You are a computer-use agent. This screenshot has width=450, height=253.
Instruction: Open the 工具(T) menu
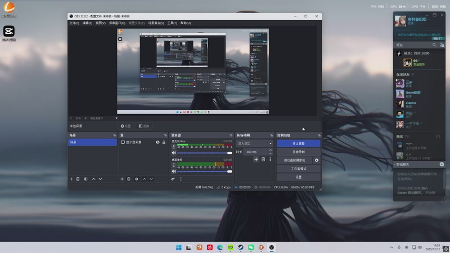172,23
